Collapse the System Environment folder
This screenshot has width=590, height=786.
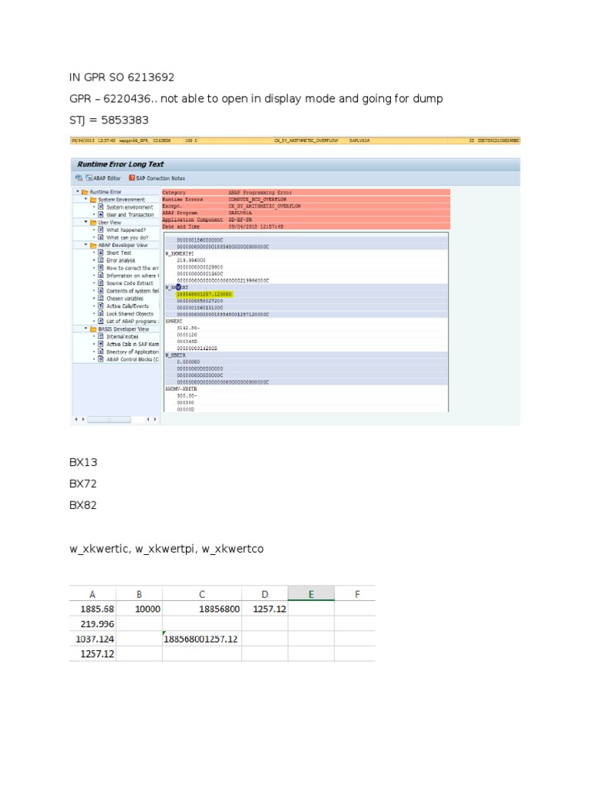pyautogui.click(x=86, y=199)
